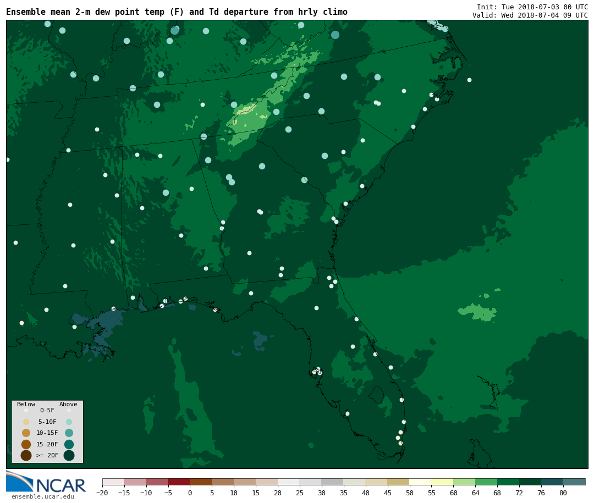Click the Valid time label
The height and width of the screenshot is (503, 594).
[530, 15]
